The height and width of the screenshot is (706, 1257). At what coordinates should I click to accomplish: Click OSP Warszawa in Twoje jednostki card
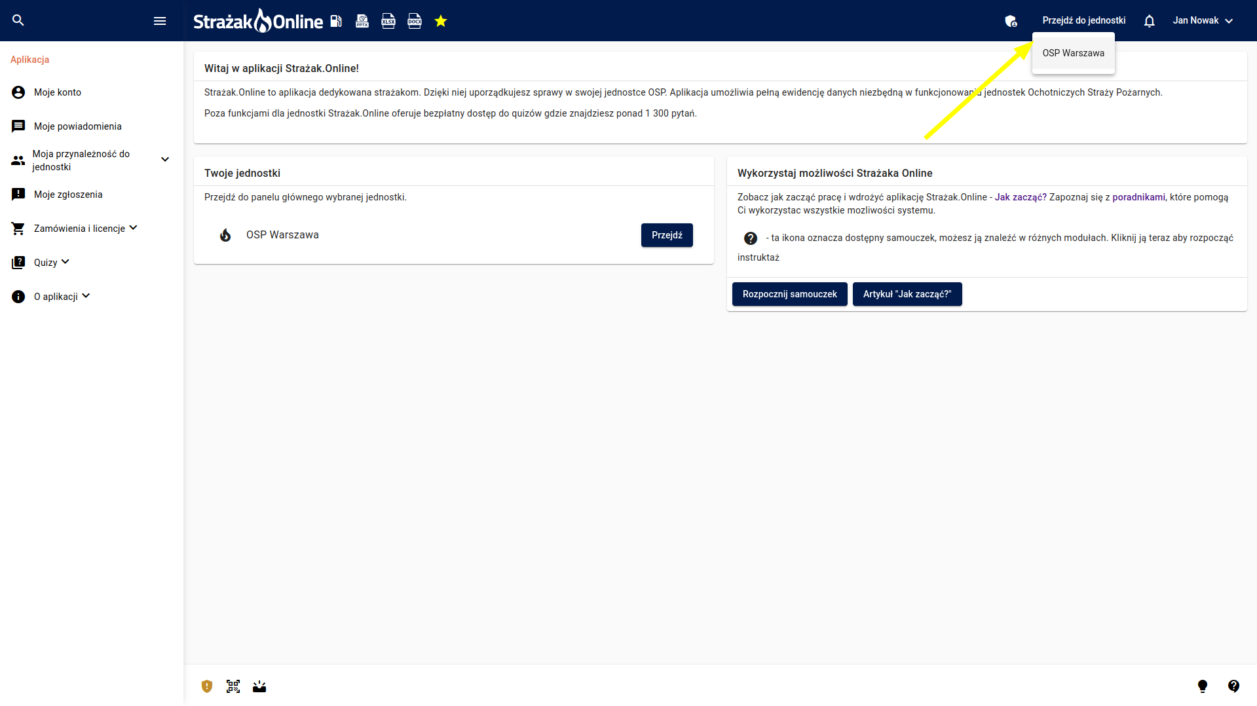pyautogui.click(x=282, y=235)
